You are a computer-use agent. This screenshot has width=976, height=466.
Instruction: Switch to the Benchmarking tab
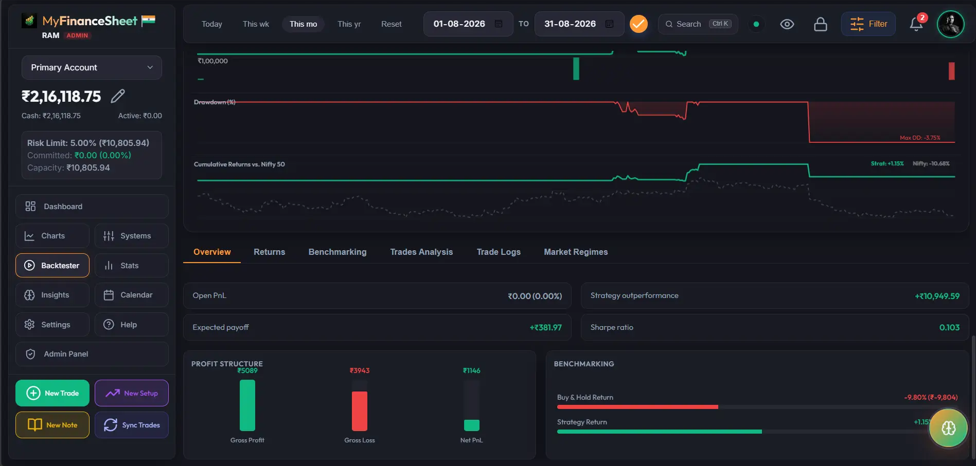click(x=338, y=252)
